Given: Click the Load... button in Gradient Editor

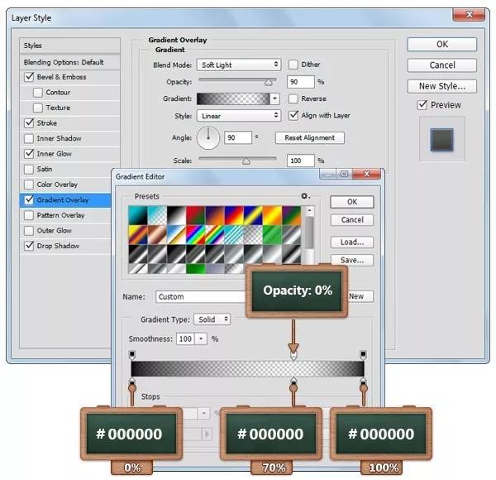Looking at the screenshot, I should 352,242.
